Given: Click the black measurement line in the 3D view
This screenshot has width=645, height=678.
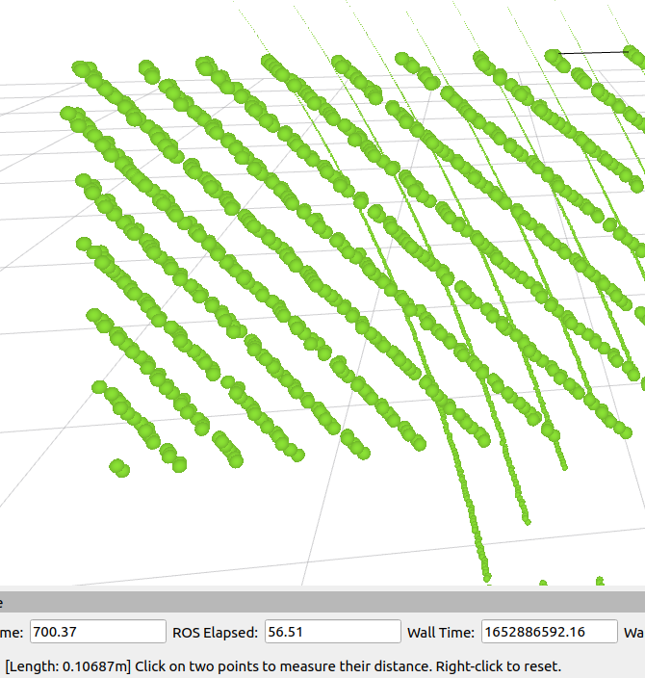Looking at the screenshot, I should click(x=593, y=52).
